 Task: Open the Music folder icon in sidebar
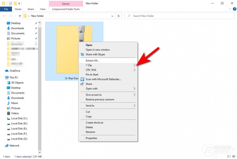8,103
